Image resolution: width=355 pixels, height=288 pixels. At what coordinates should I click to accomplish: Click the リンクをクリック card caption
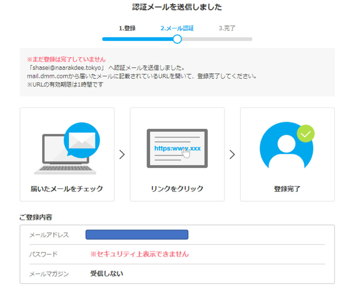coord(177,189)
